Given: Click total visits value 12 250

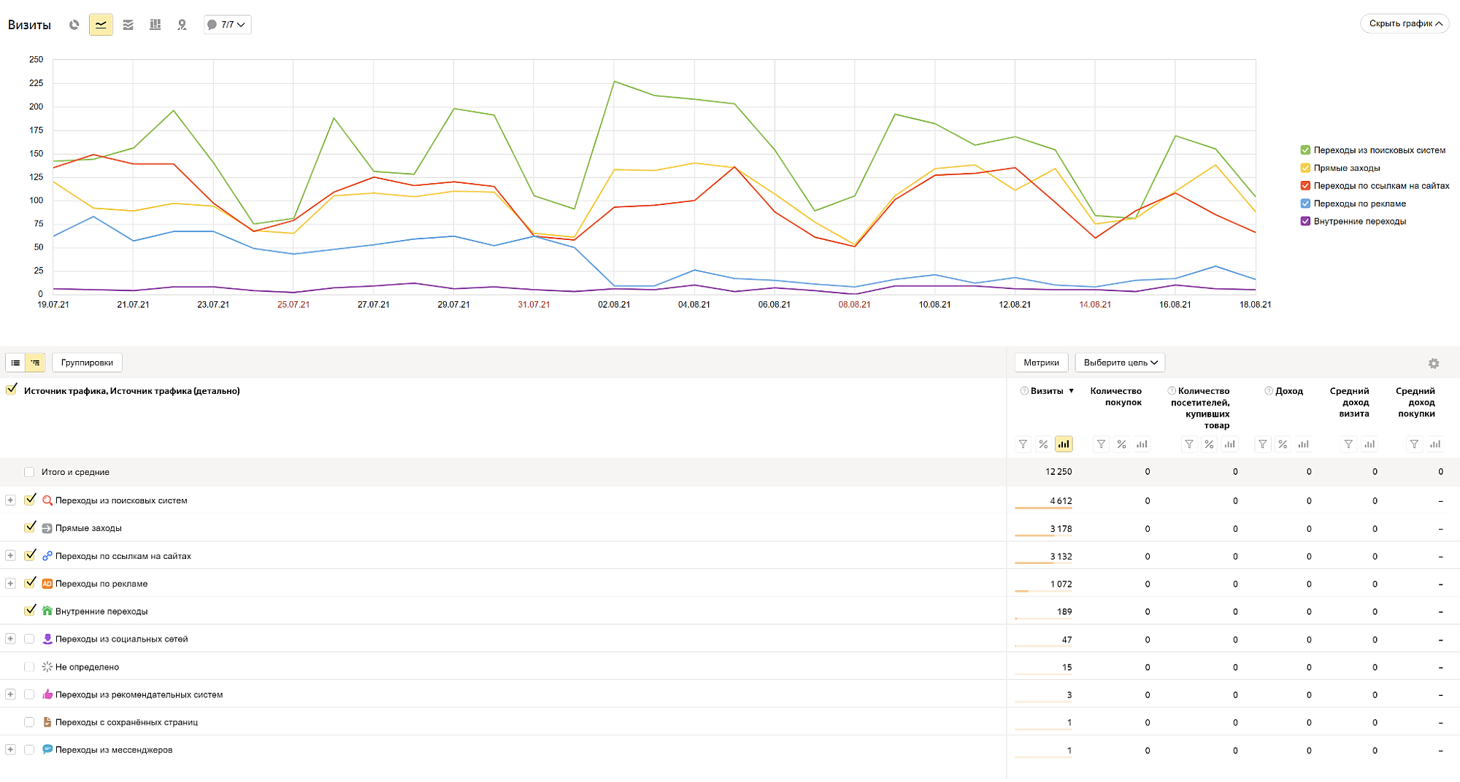Looking at the screenshot, I should pos(1058,472).
